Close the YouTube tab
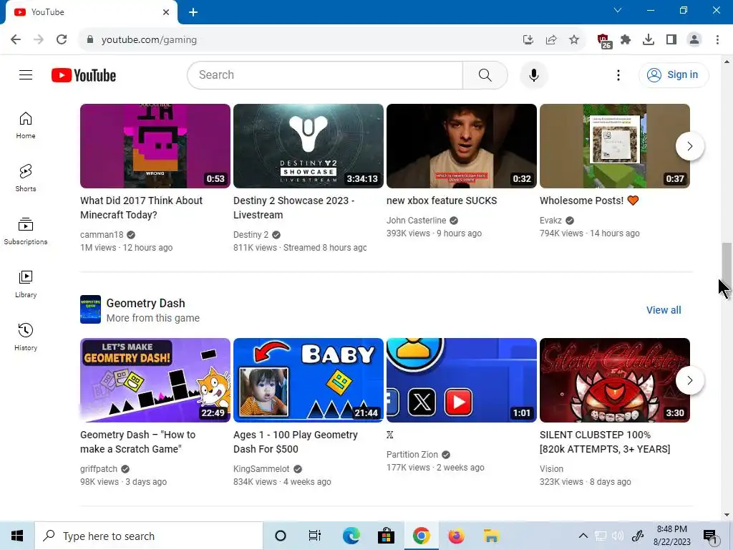The image size is (733, 550). 166,12
